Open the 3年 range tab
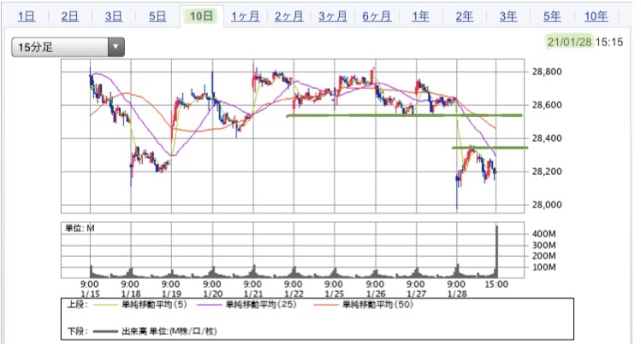Screen dimensions: 641x344 click(508, 16)
